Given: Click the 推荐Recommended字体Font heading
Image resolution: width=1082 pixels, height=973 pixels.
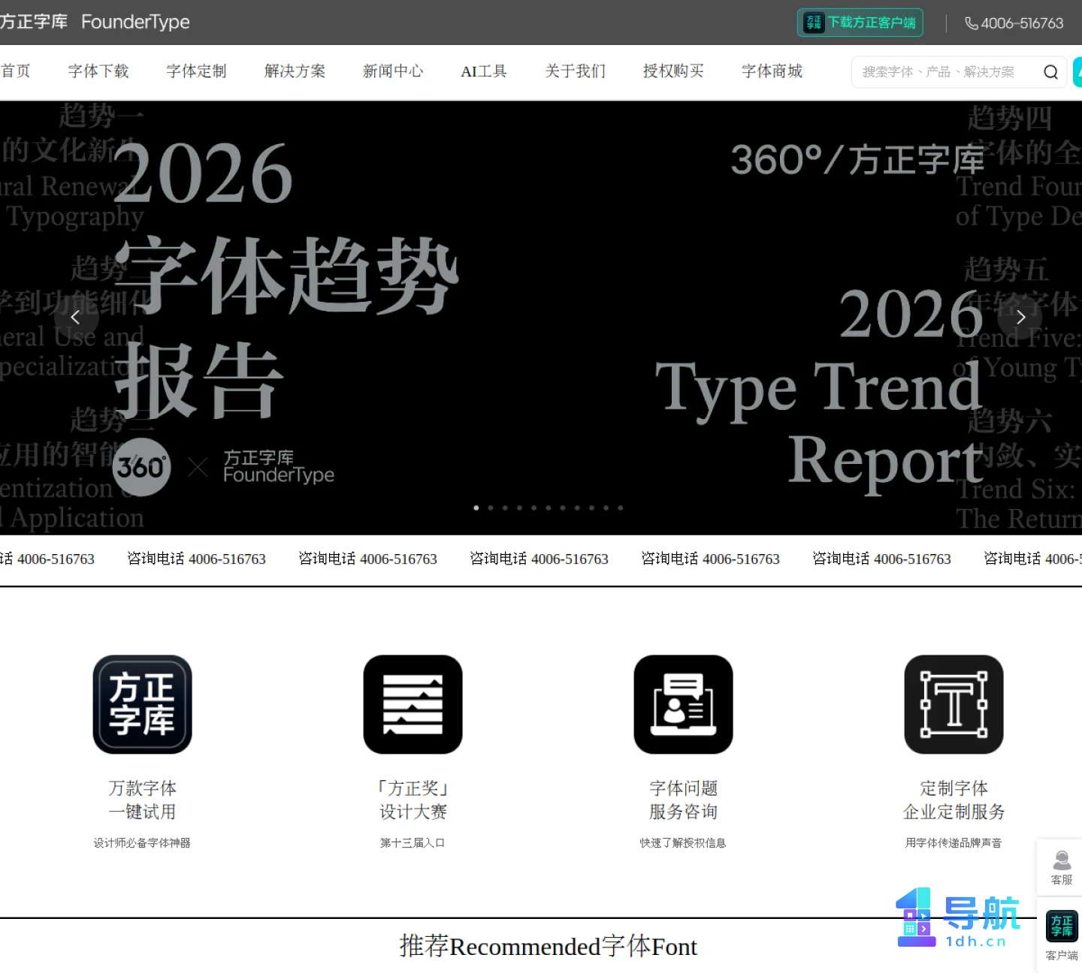Looking at the screenshot, I should click(549, 946).
